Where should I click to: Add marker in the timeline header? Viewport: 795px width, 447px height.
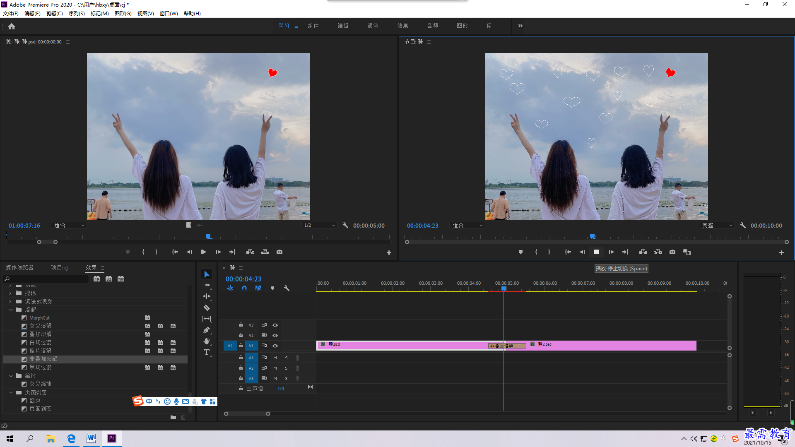pos(272,288)
